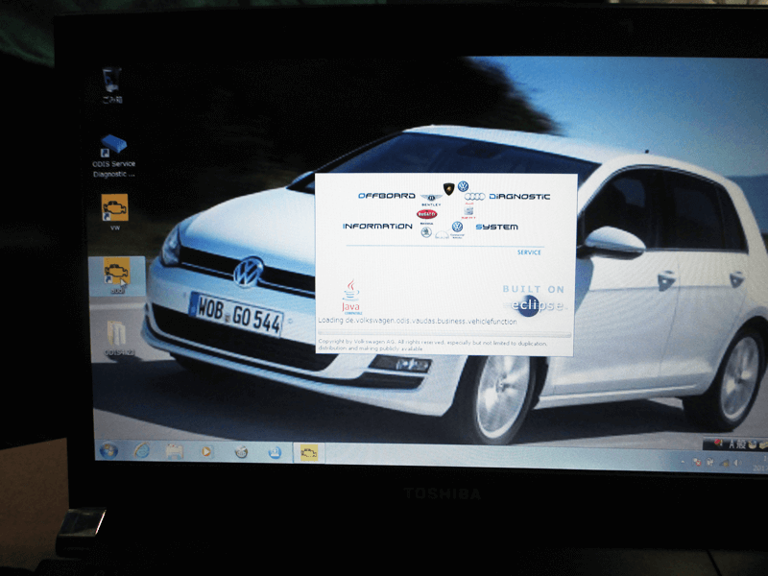Click the Audi rings logo on the splash
Screen dimensions: 768x576
pyautogui.click(x=474, y=197)
